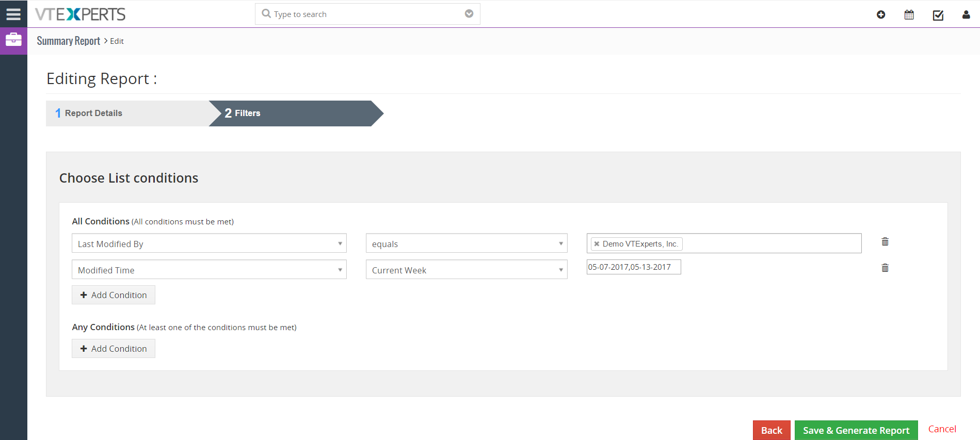The height and width of the screenshot is (440, 980).
Task: Switch to step 1 Report Details
Action: tap(127, 113)
